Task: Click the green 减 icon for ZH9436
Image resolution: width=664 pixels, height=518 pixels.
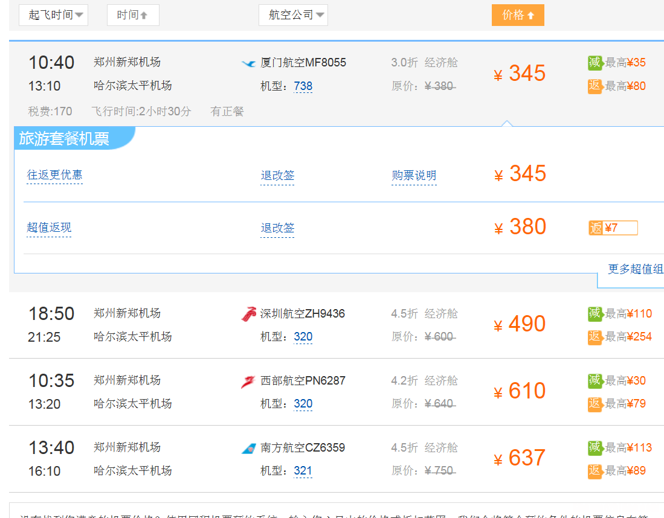Action: [x=595, y=313]
